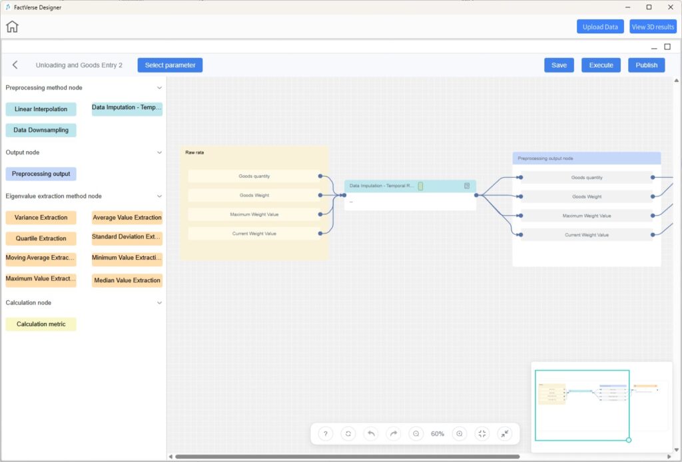The image size is (682, 462).
Task: Collapse the Eigenvalue extraction method node section
Action: coord(159,196)
